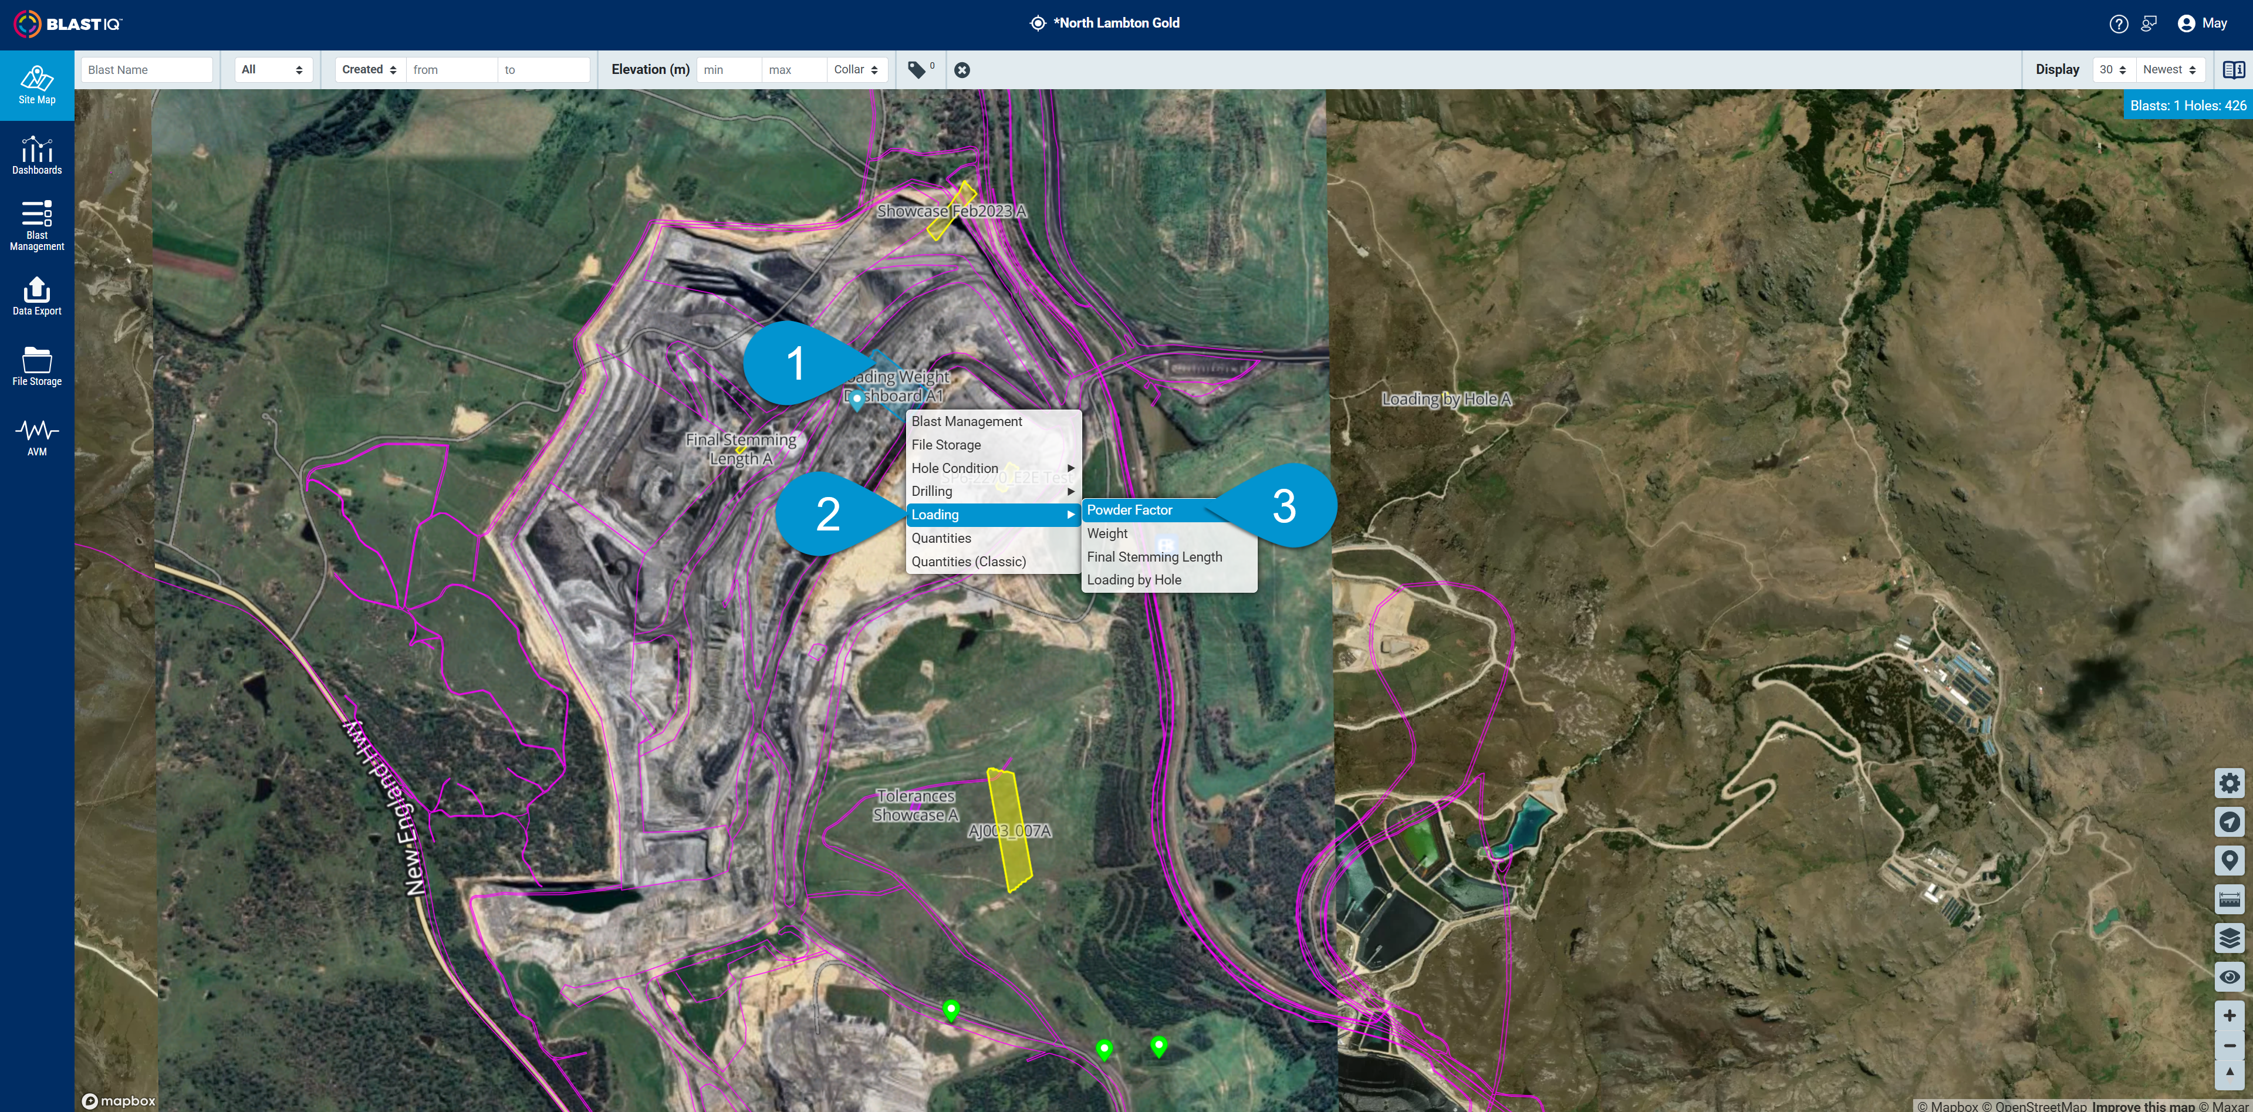Reset map bearing with compass arrow

tap(2230, 1073)
